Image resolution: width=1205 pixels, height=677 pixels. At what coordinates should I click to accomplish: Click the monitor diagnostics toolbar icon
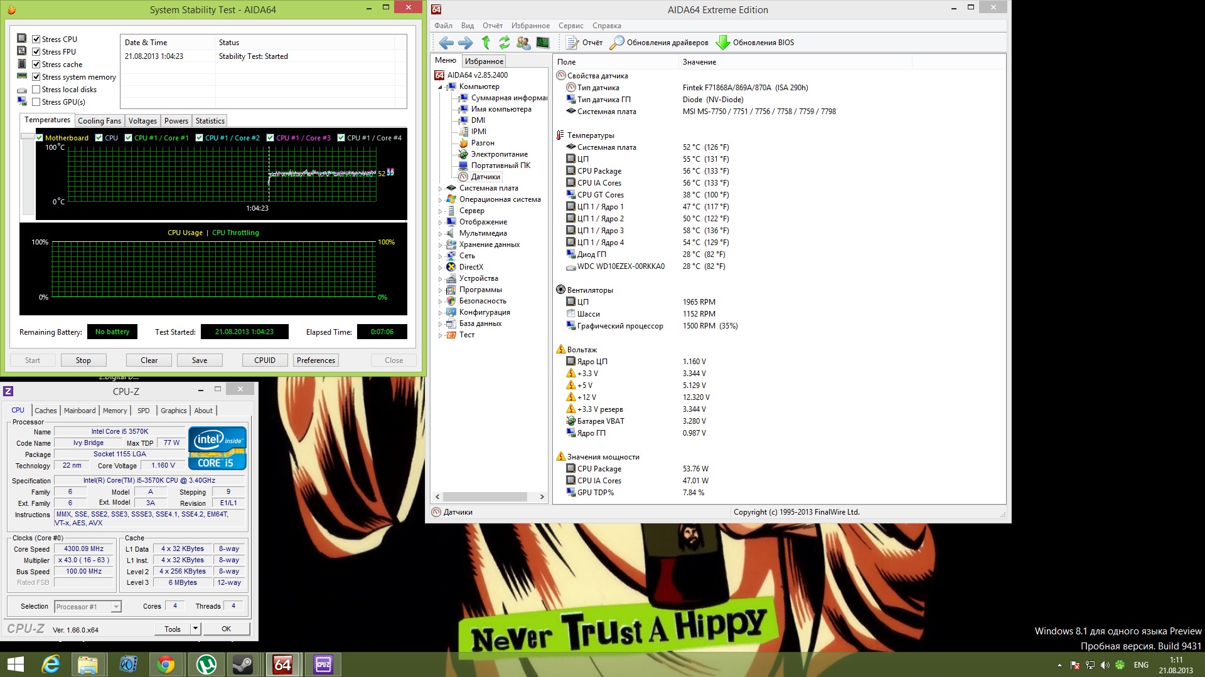click(x=543, y=43)
